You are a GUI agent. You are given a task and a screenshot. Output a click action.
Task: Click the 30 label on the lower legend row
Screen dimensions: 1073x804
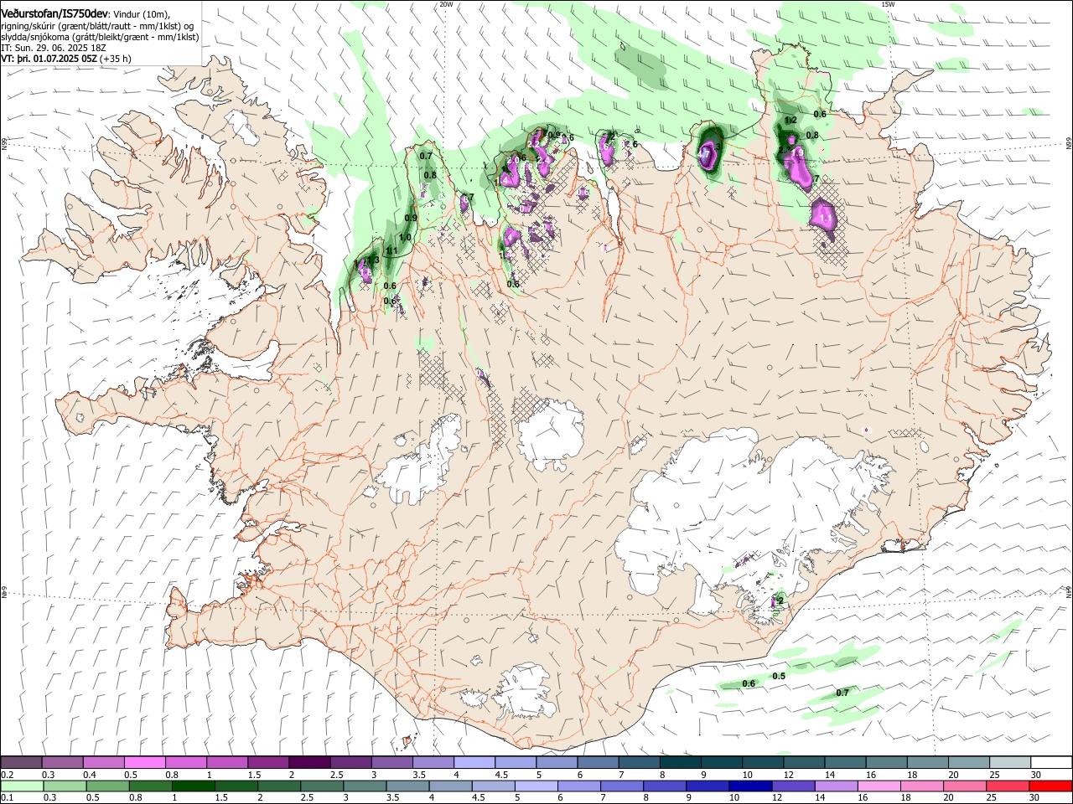click(x=1034, y=798)
